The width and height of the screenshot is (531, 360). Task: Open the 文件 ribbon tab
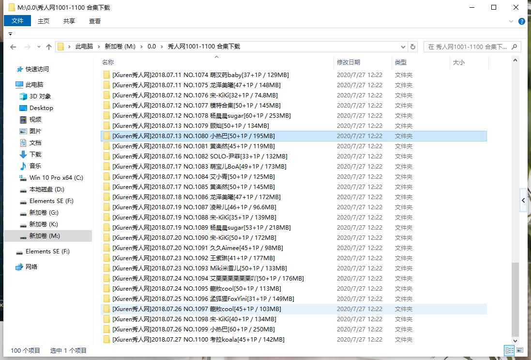(17, 21)
